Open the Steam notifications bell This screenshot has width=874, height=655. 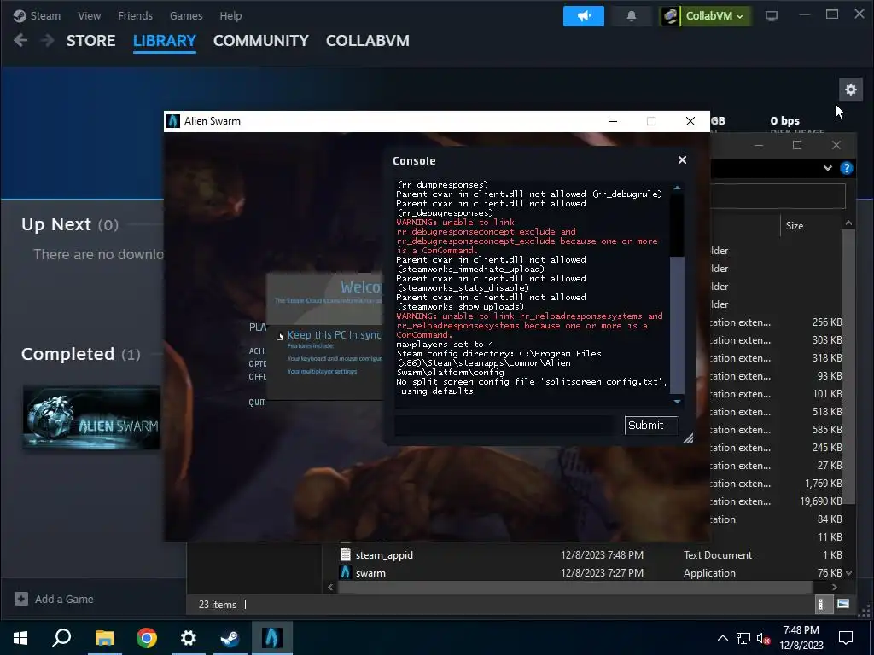click(x=631, y=15)
